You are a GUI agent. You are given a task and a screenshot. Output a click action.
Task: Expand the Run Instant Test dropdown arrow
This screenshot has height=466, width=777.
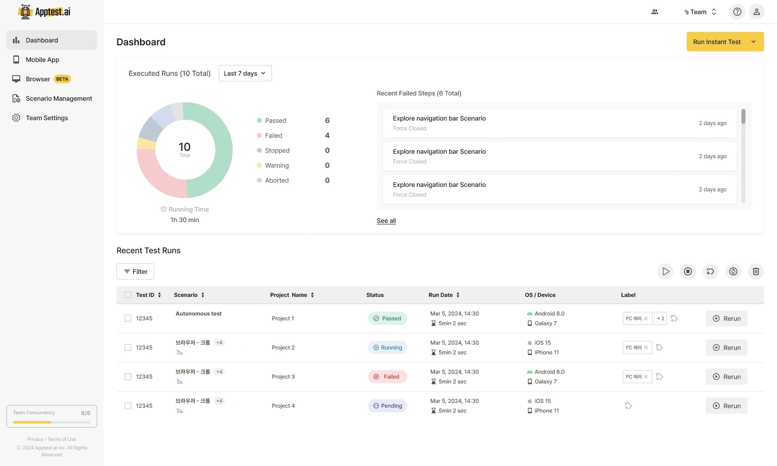coord(754,42)
